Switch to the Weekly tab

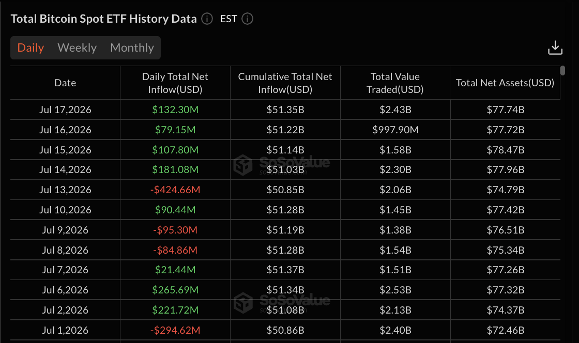[x=77, y=48]
